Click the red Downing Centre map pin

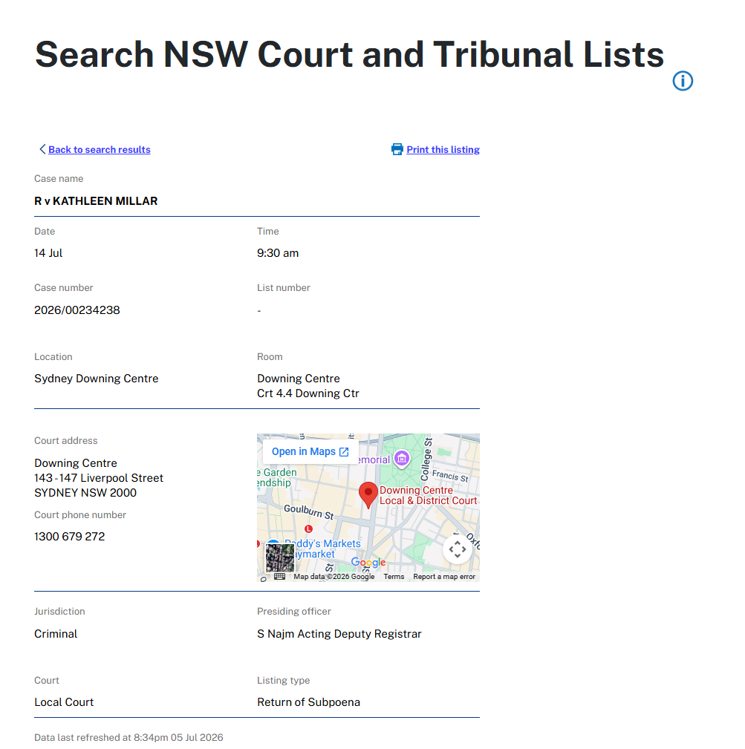point(368,495)
